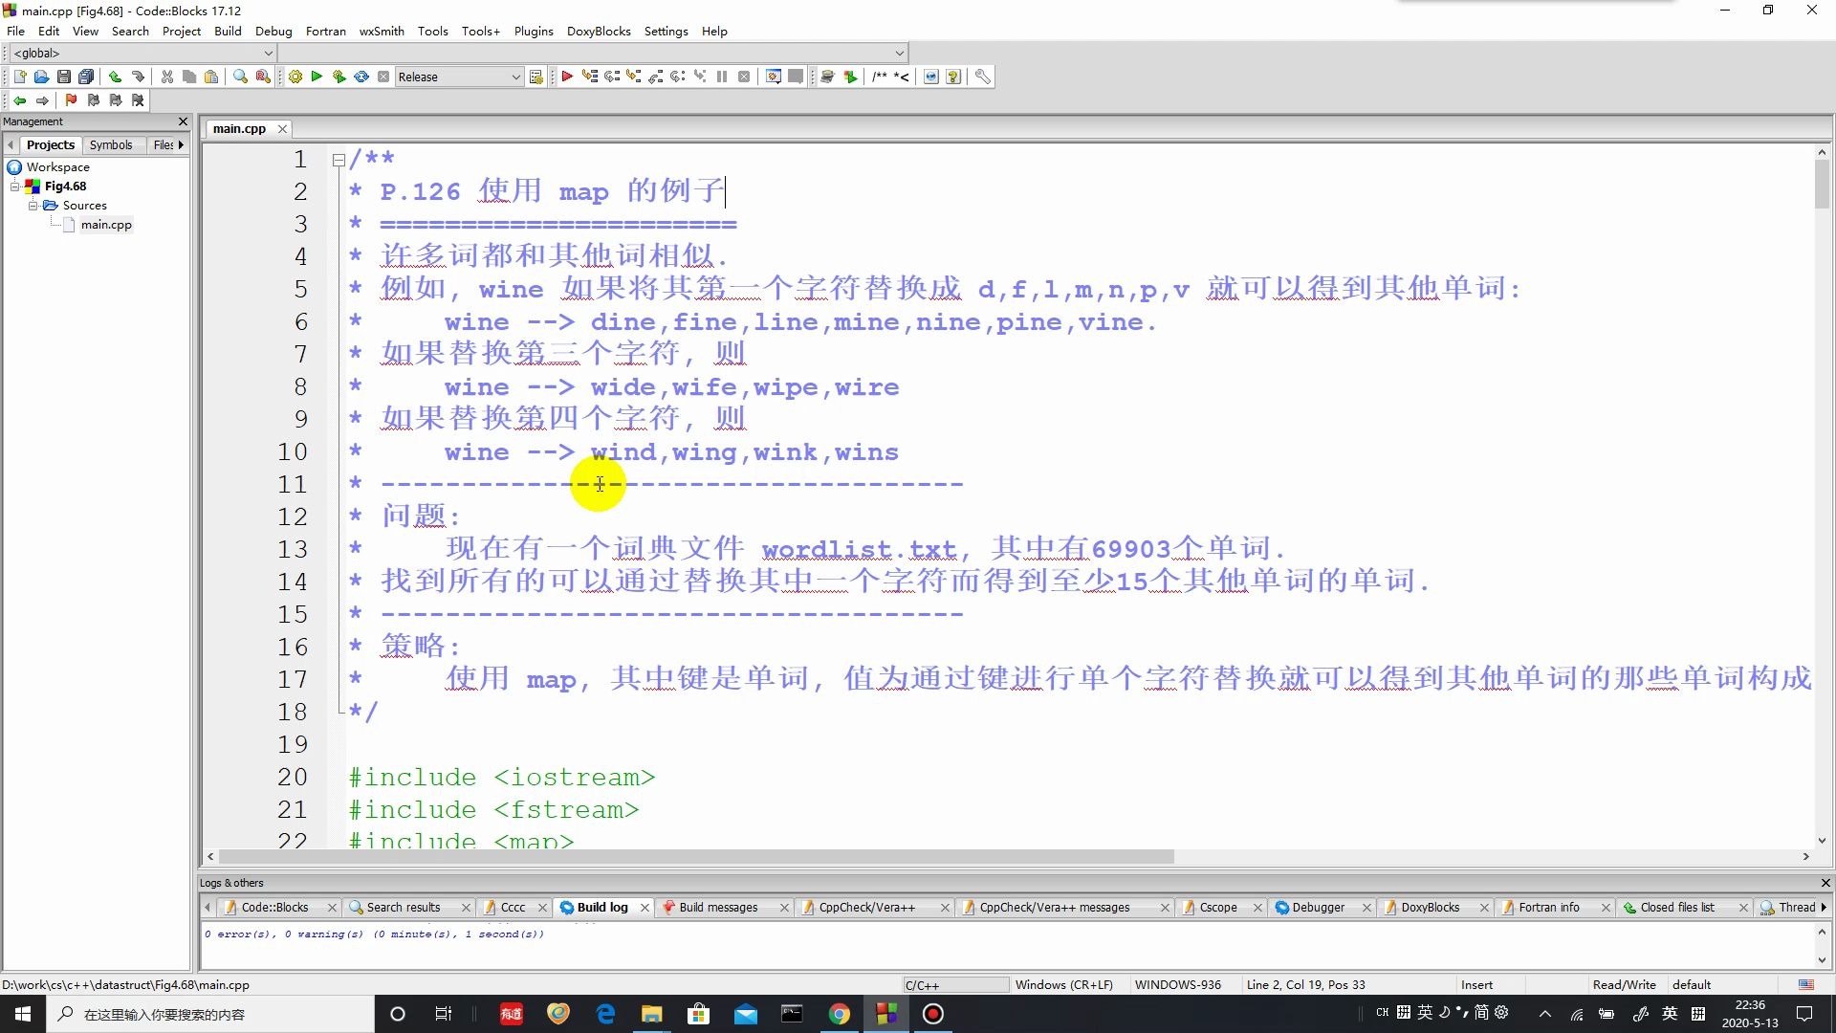Click the Build and run icon
Screen dimensions: 1836x1033
339,77
